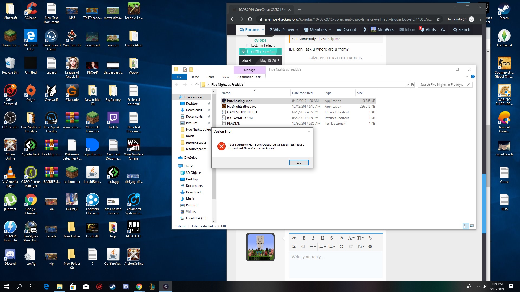
Task: Switch to the Home ribbon tab
Action: point(195,77)
